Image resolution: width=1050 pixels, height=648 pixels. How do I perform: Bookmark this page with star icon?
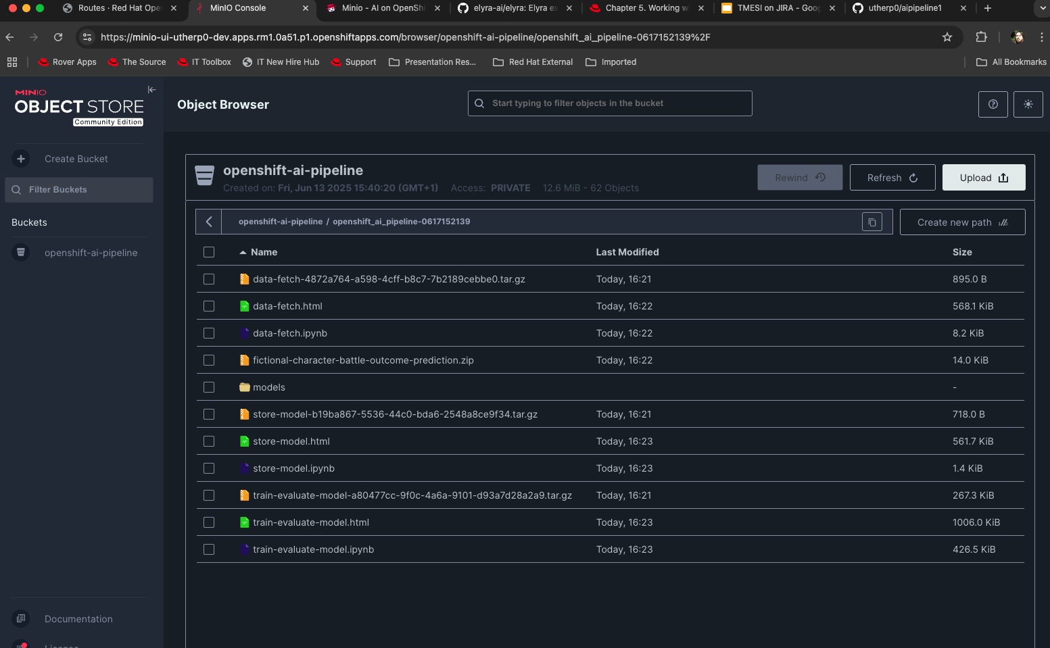coord(947,37)
